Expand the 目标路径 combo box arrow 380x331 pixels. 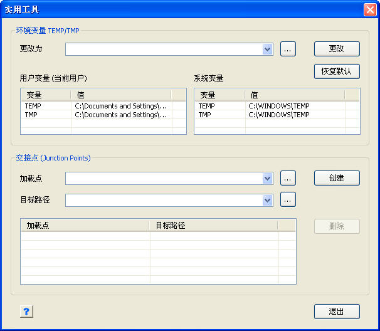coord(268,200)
